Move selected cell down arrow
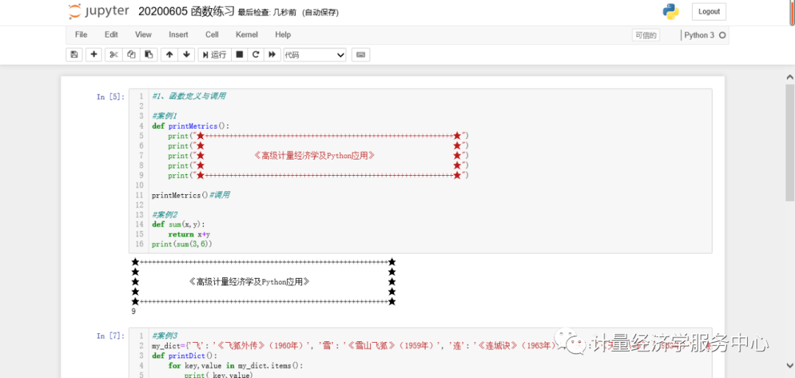 coord(186,54)
